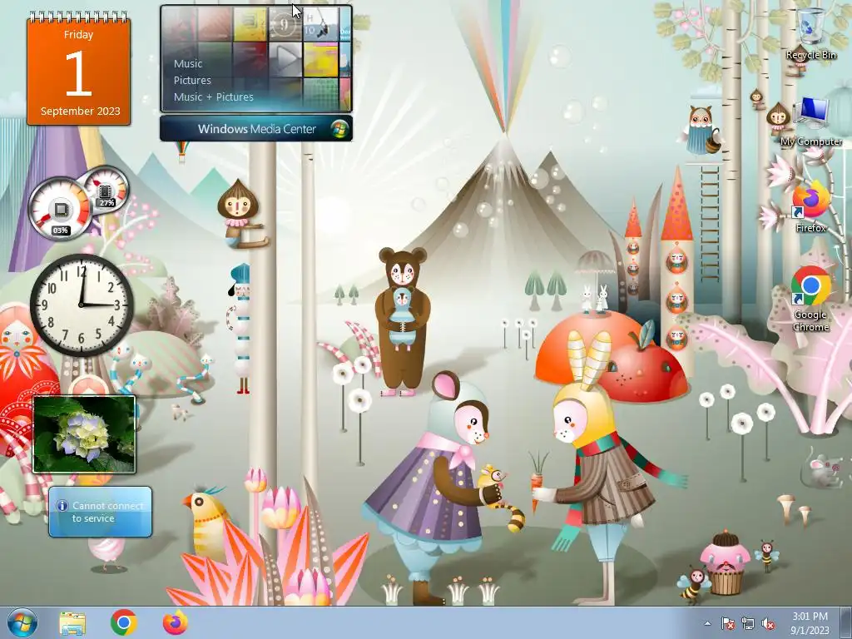852x639 pixels.
Task: Click the network tray icon
Action: tap(748, 624)
